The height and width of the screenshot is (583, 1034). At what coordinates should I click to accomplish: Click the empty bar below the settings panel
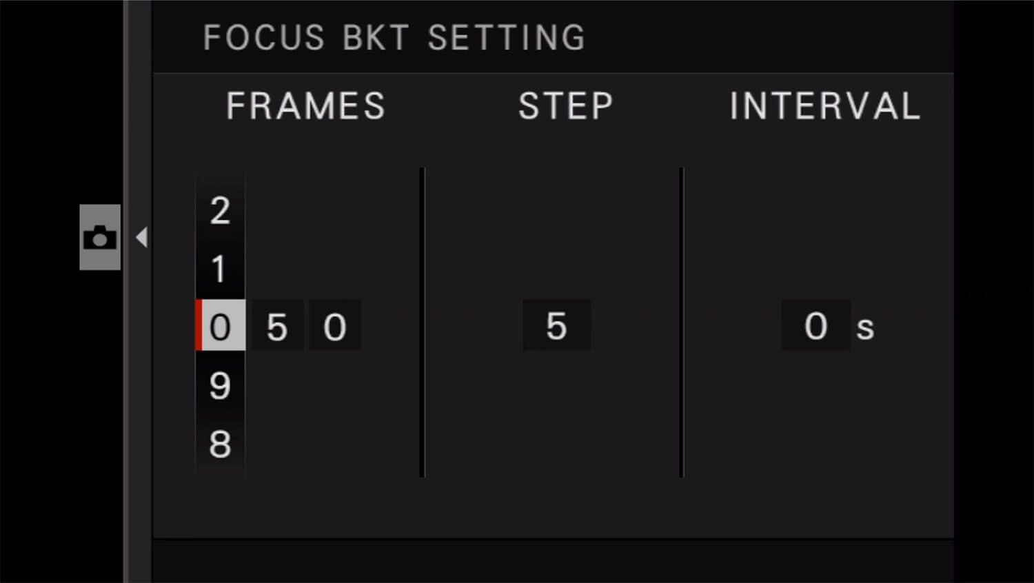(553, 561)
